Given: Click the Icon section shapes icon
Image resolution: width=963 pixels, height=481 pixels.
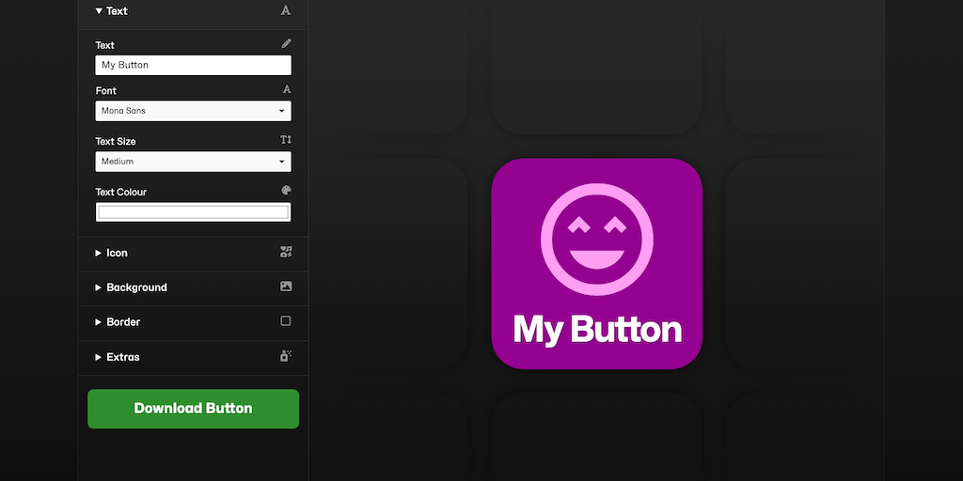Looking at the screenshot, I should [x=286, y=252].
